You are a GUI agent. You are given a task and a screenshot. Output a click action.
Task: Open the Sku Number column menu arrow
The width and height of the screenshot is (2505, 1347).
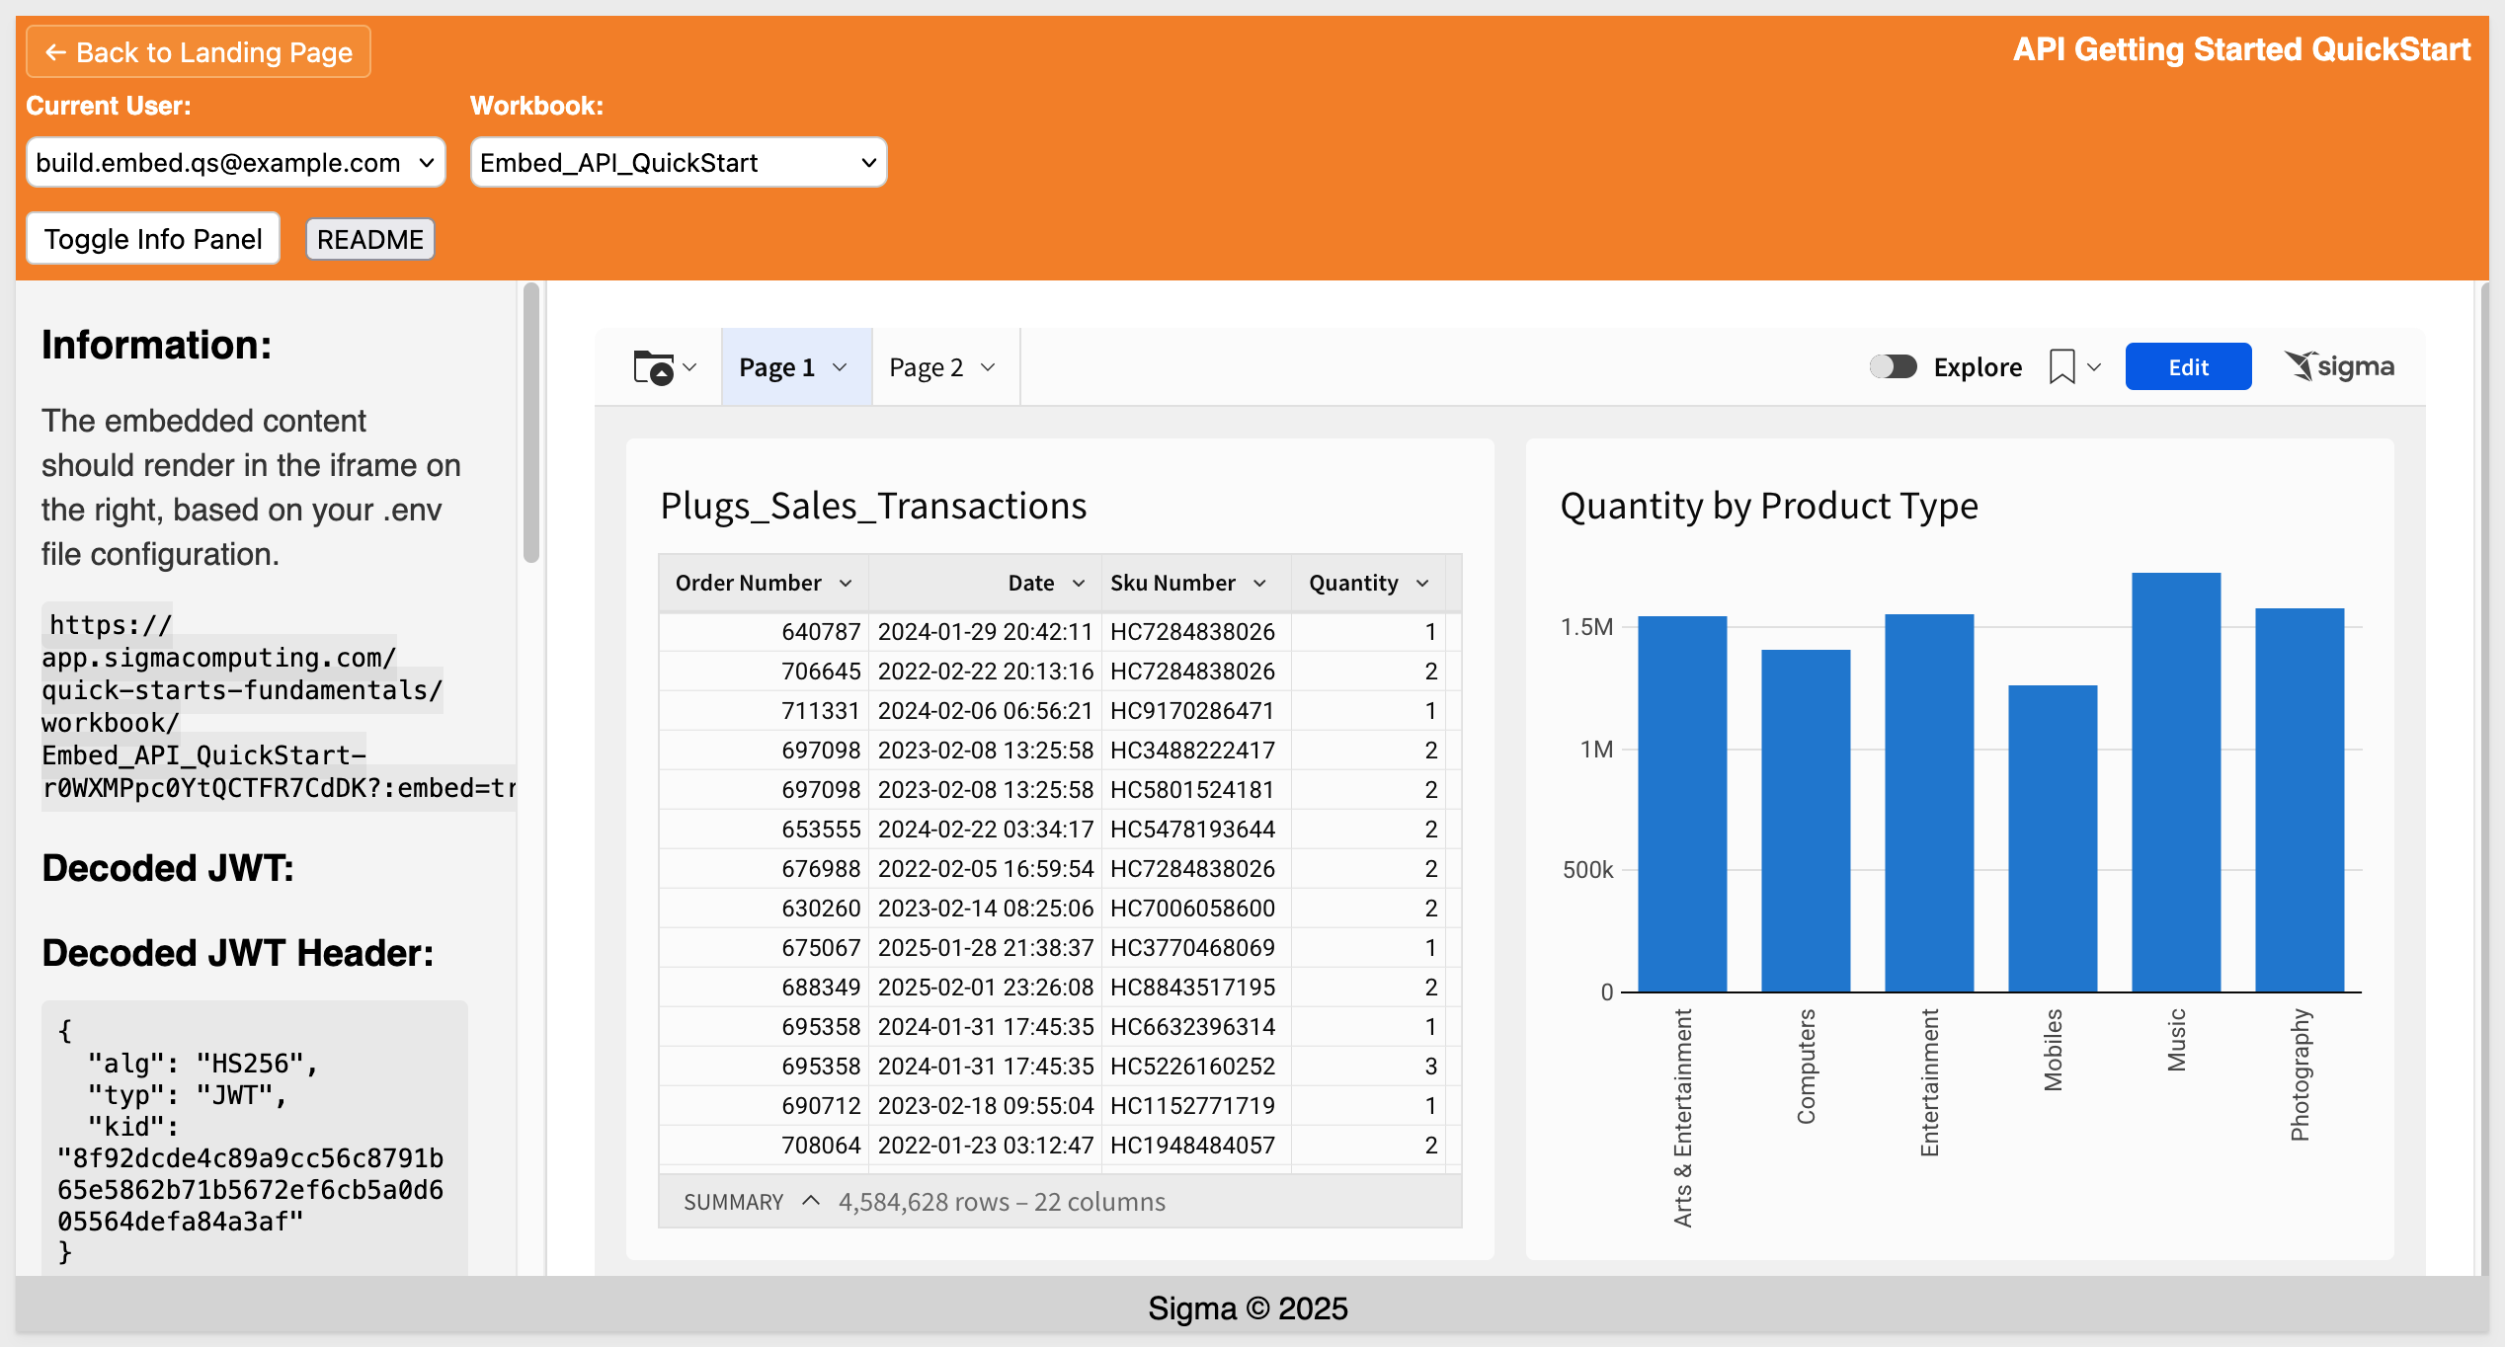[1259, 584]
